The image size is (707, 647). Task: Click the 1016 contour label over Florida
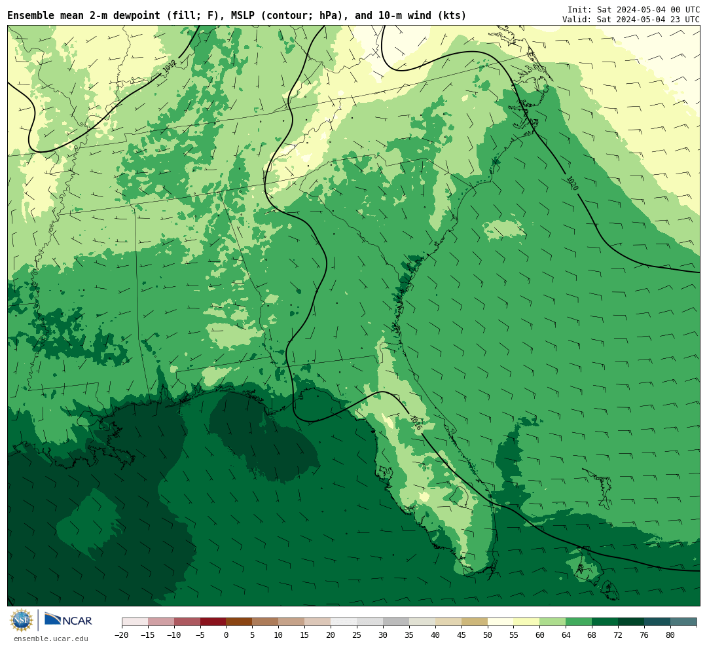click(x=416, y=422)
